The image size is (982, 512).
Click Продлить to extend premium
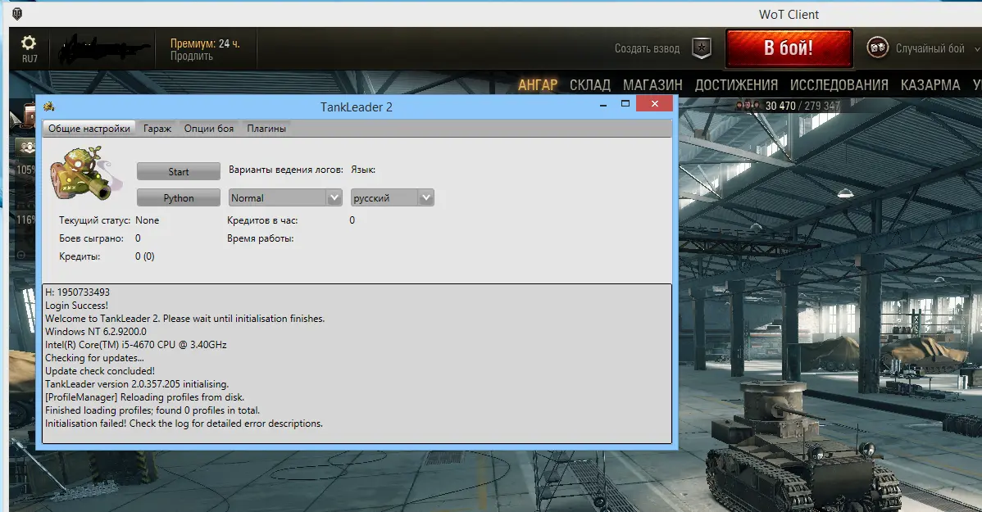pos(192,56)
